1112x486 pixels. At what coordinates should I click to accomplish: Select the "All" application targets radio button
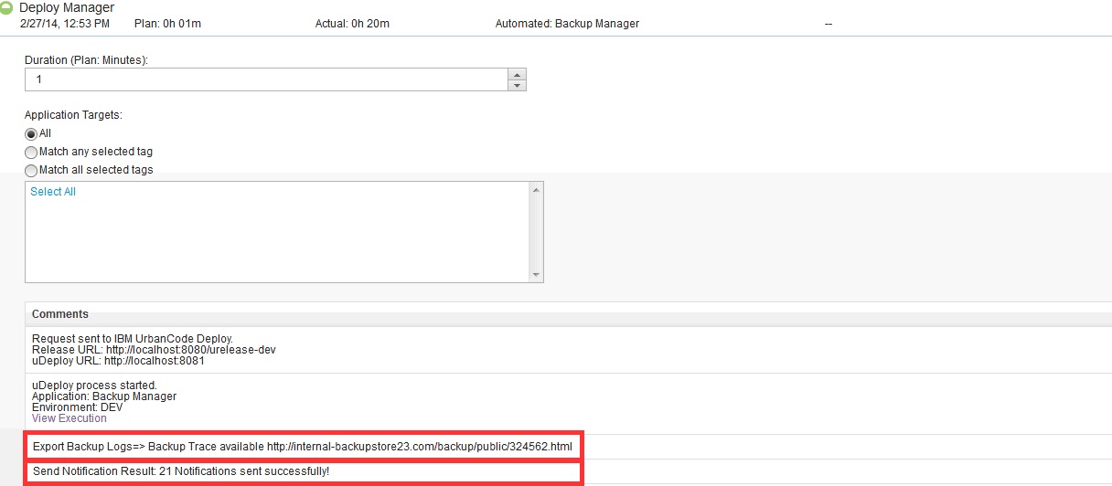pyautogui.click(x=31, y=134)
